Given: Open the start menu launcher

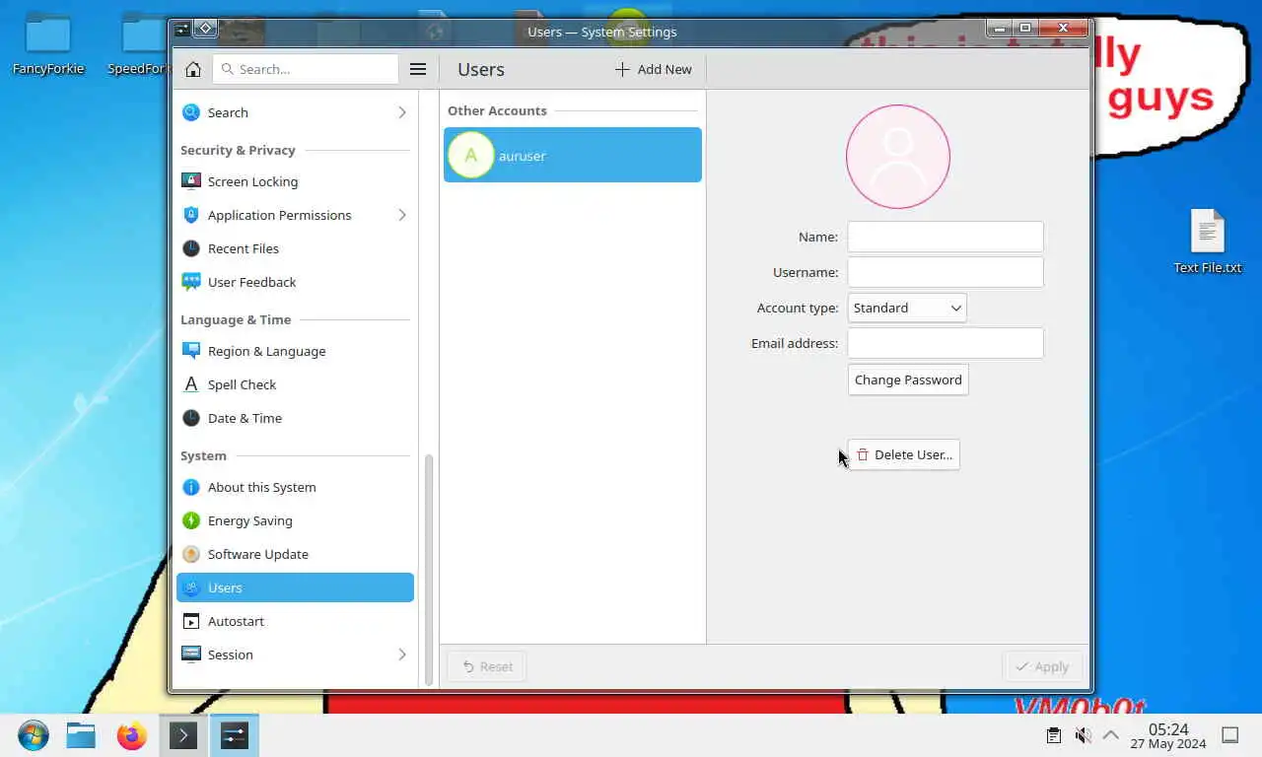Looking at the screenshot, I should click(34, 735).
